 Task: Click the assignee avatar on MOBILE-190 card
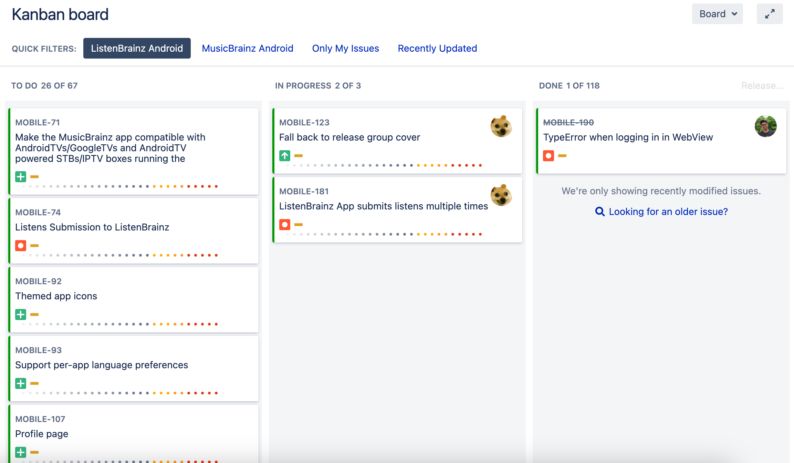(765, 126)
